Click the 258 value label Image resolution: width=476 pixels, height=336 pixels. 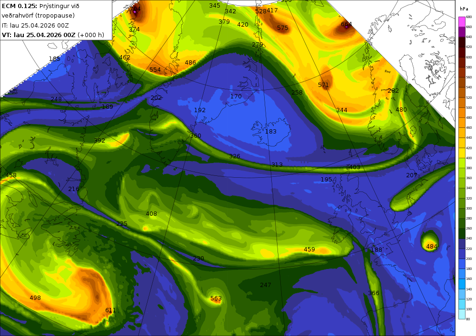point(297,92)
